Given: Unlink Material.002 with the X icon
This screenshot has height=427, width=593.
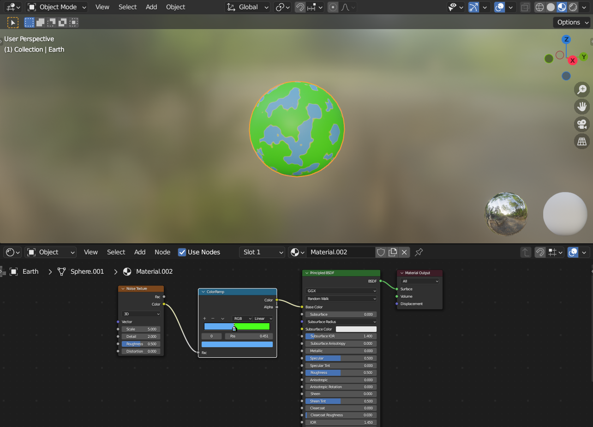Looking at the screenshot, I should coord(404,252).
